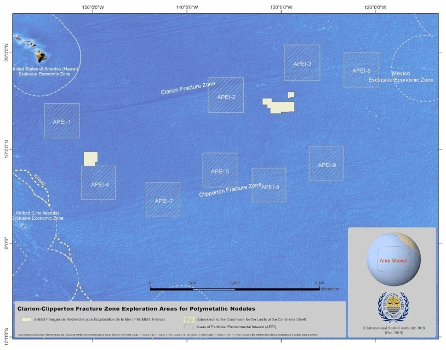
Task: Click the 130°0'0"W longitude label
Action: 281,7
